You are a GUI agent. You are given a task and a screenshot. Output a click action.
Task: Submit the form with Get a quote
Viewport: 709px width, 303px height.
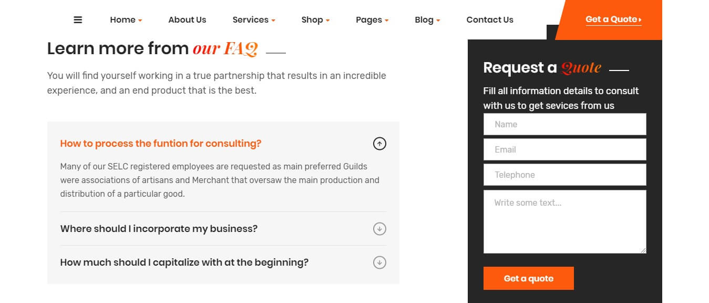529,278
